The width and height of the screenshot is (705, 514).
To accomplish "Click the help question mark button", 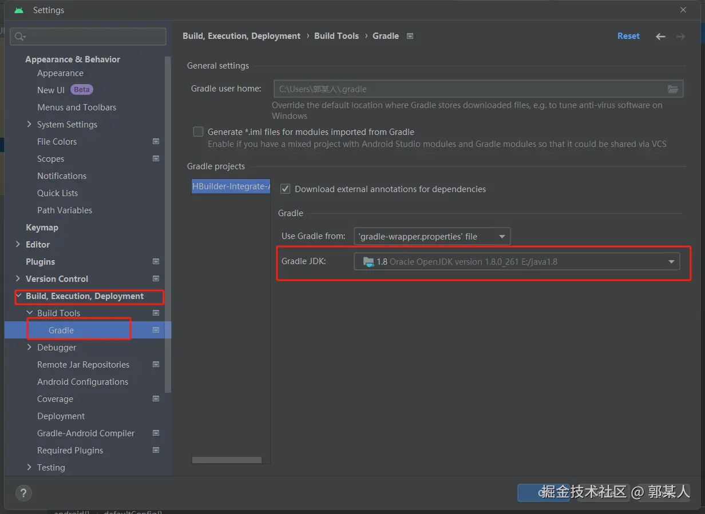I will point(23,493).
